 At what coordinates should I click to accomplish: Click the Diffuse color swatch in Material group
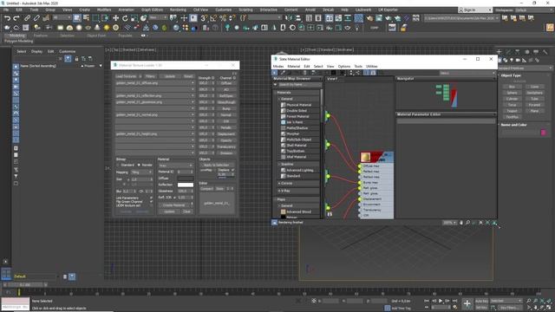click(186, 179)
